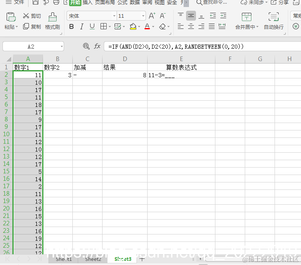This screenshot has height=265, width=301.
Task: Open the Name Box dropdown
Action: coord(62,47)
